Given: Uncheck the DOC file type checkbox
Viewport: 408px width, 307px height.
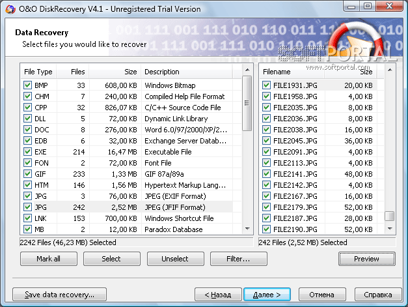Looking at the screenshot, I should coord(27,130).
